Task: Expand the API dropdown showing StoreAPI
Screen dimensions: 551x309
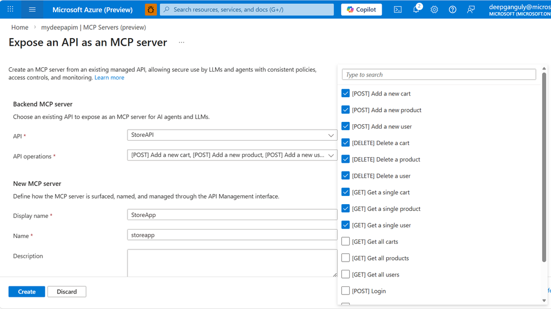Action: (331, 135)
